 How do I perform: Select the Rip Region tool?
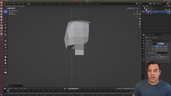coord(5,75)
